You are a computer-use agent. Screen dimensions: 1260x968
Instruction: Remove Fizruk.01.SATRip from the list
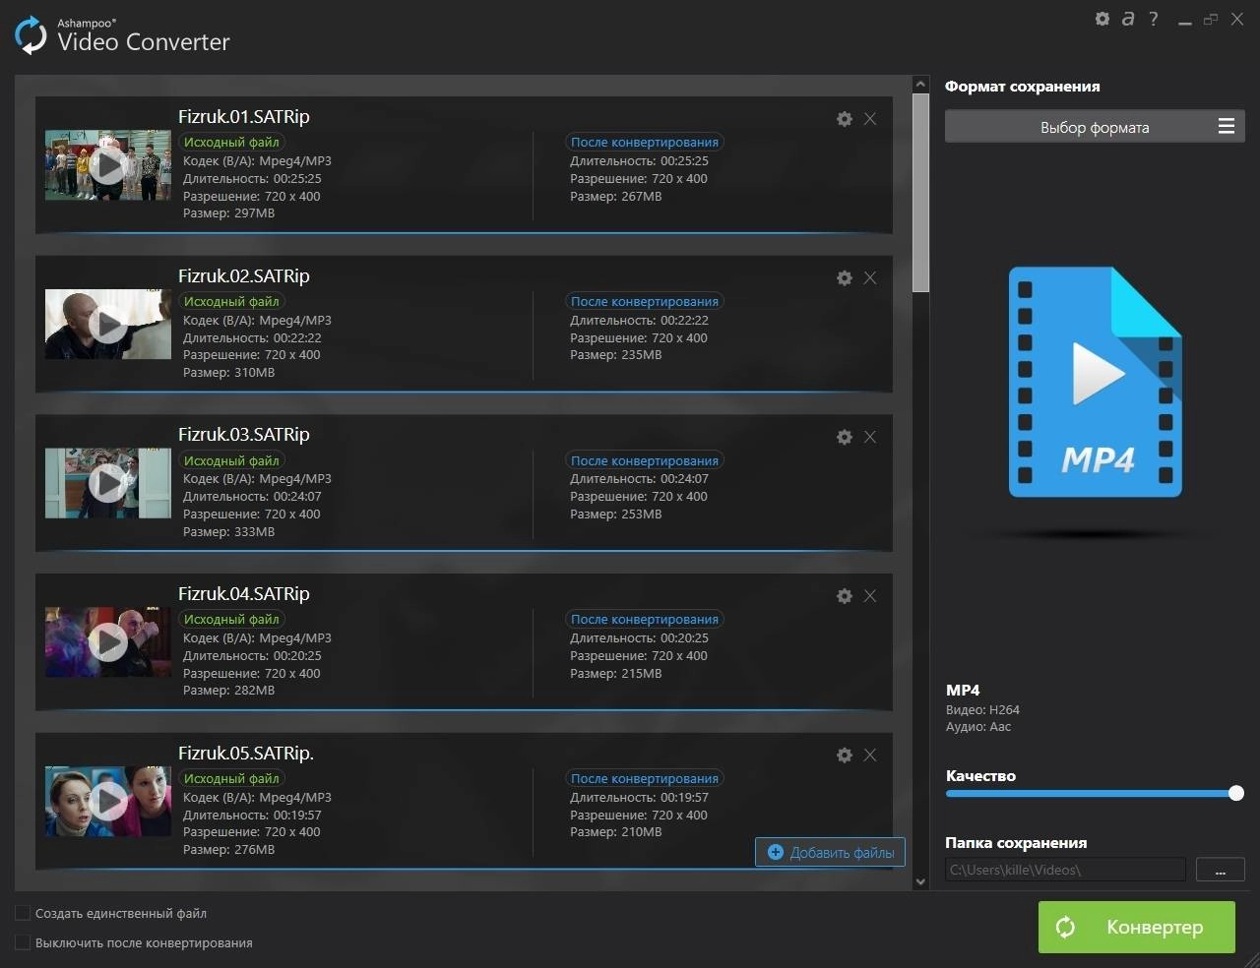pyautogui.click(x=870, y=119)
